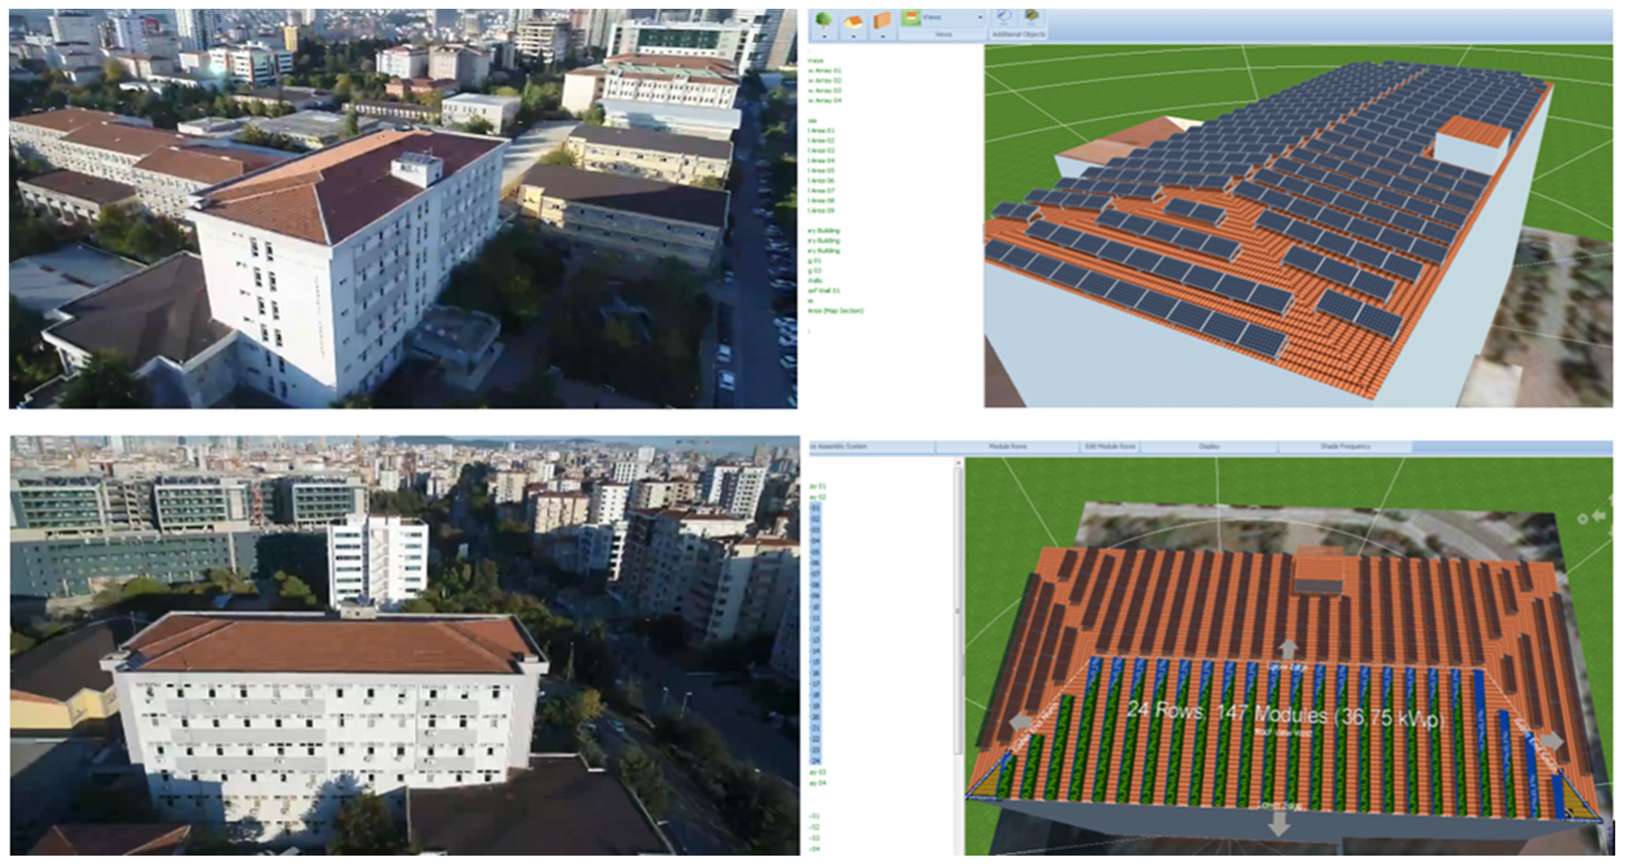1625x867 pixels.
Task: Select 'Area 04' in the object tree
Action: click(821, 160)
